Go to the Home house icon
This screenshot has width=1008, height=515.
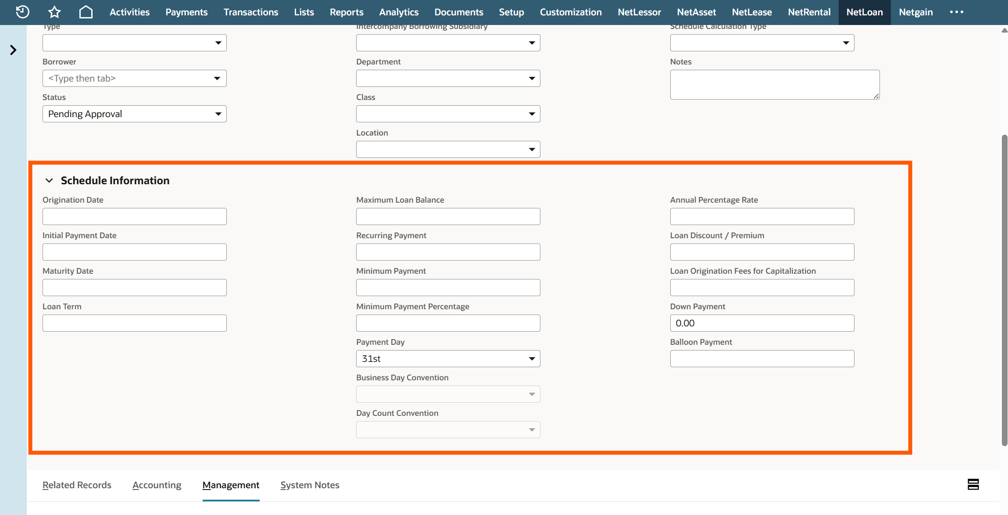[x=86, y=12]
